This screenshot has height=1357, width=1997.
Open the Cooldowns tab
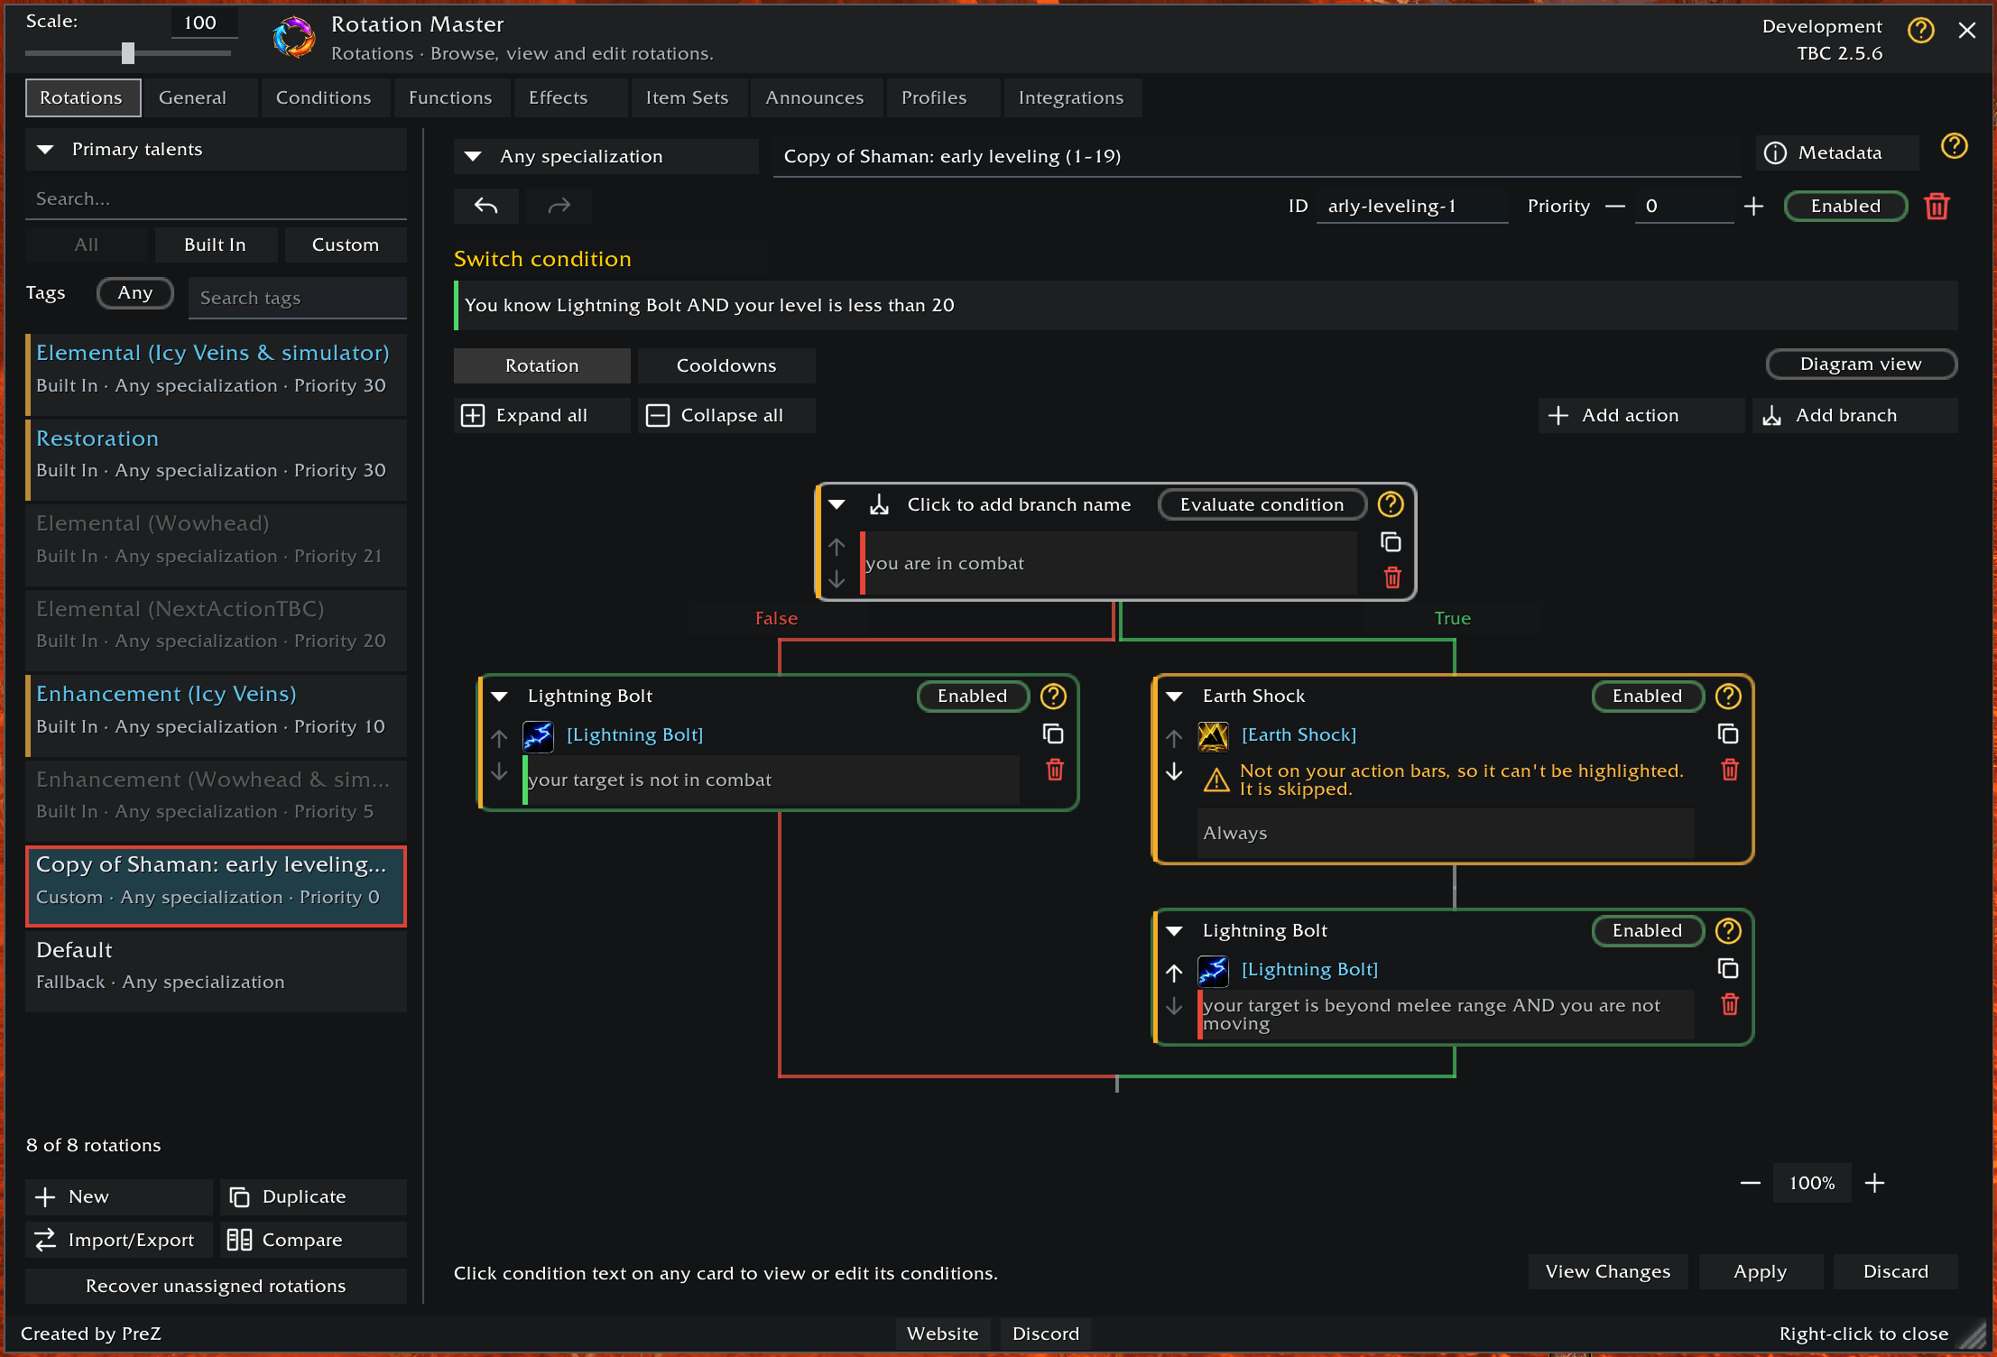[726, 365]
